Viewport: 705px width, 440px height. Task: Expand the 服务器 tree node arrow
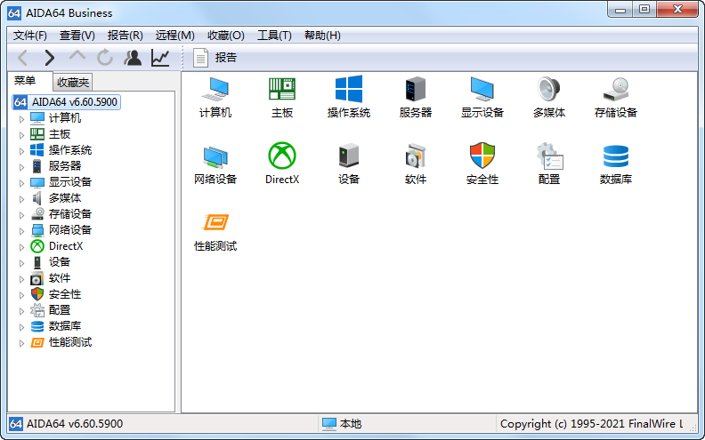point(21,167)
